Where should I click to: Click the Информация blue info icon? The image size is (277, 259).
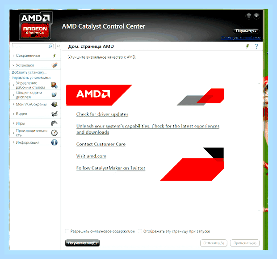[x=55, y=142]
